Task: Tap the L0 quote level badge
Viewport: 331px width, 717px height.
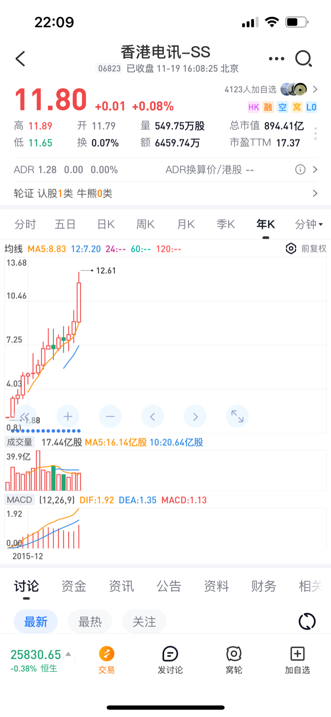Action: pyautogui.click(x=311, y=107)
